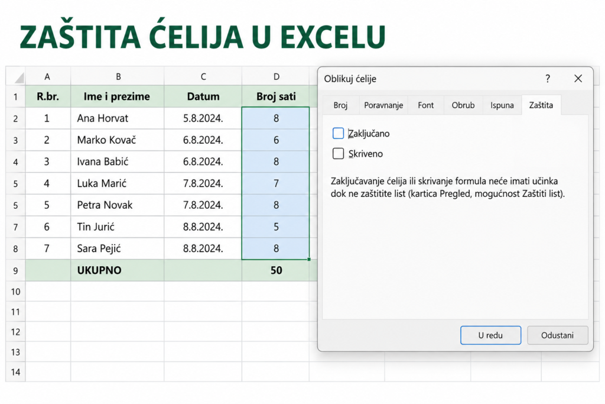Click the Broj sati header cell
This screenshot has height=404, width=605.
(x=275, y=96)
